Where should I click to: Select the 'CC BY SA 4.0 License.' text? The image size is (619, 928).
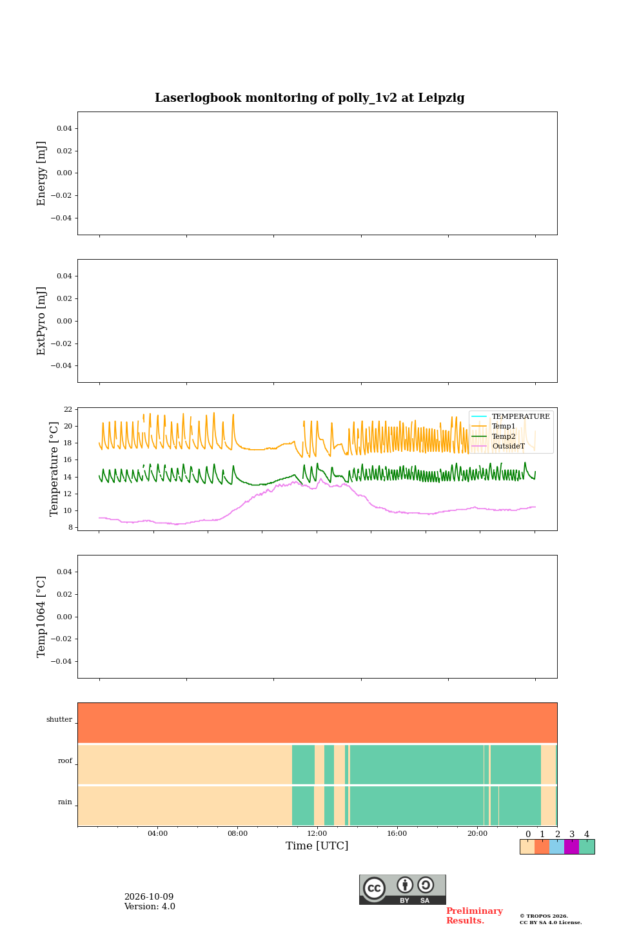pyautogui.click(x=551, y=922)
